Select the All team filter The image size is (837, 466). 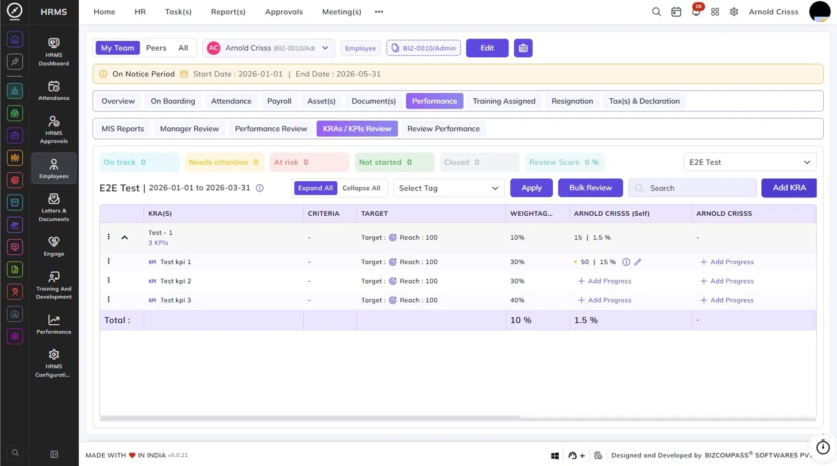pyautogui.click(x=183, y=48)
